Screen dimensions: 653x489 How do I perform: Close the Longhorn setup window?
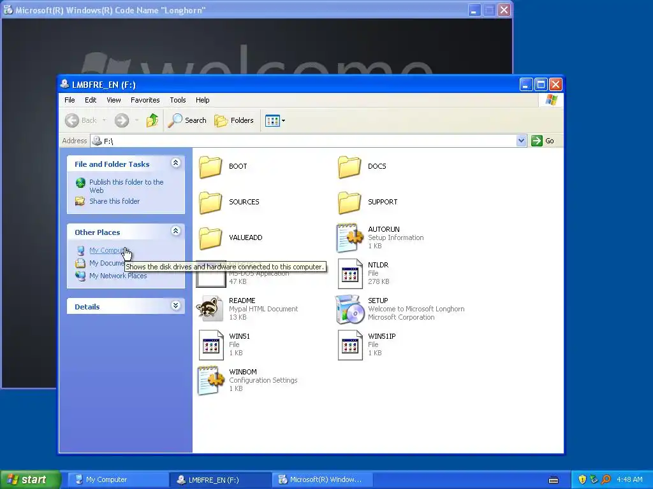click(504, 10)
